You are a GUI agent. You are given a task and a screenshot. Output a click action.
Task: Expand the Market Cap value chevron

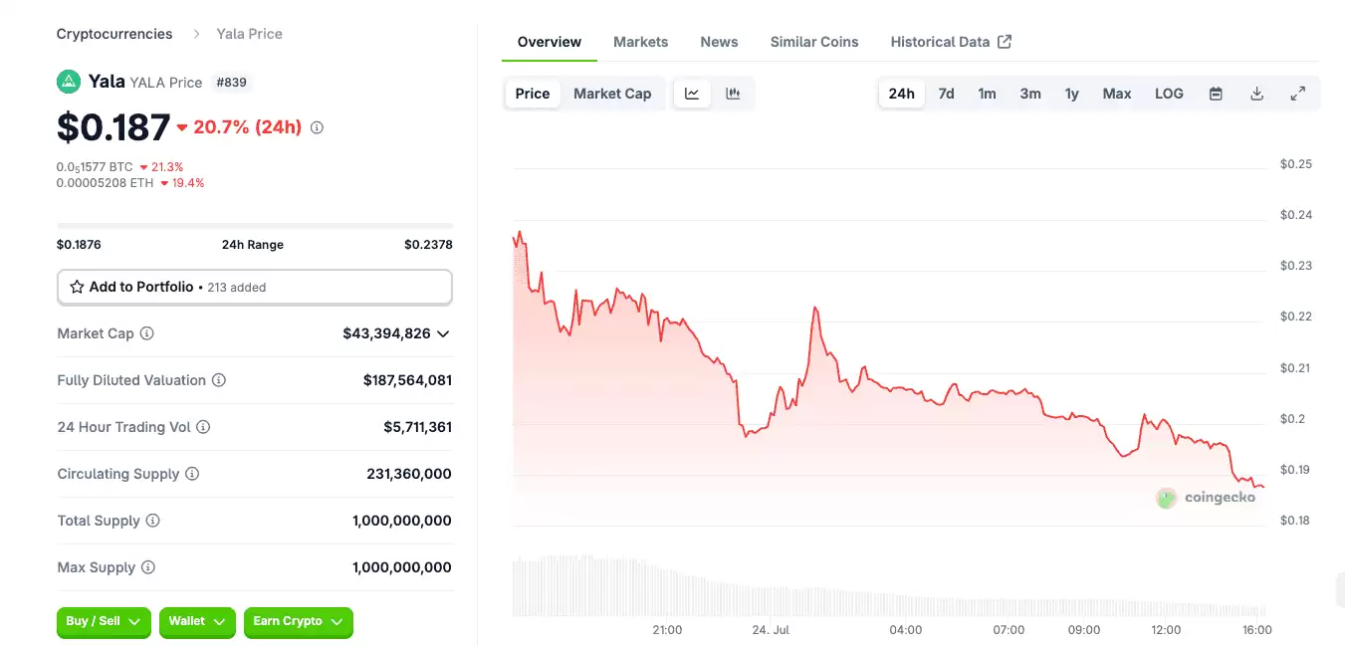click(x=443, y=333)
